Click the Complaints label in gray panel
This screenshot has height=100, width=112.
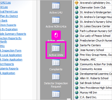click(56, 69)
